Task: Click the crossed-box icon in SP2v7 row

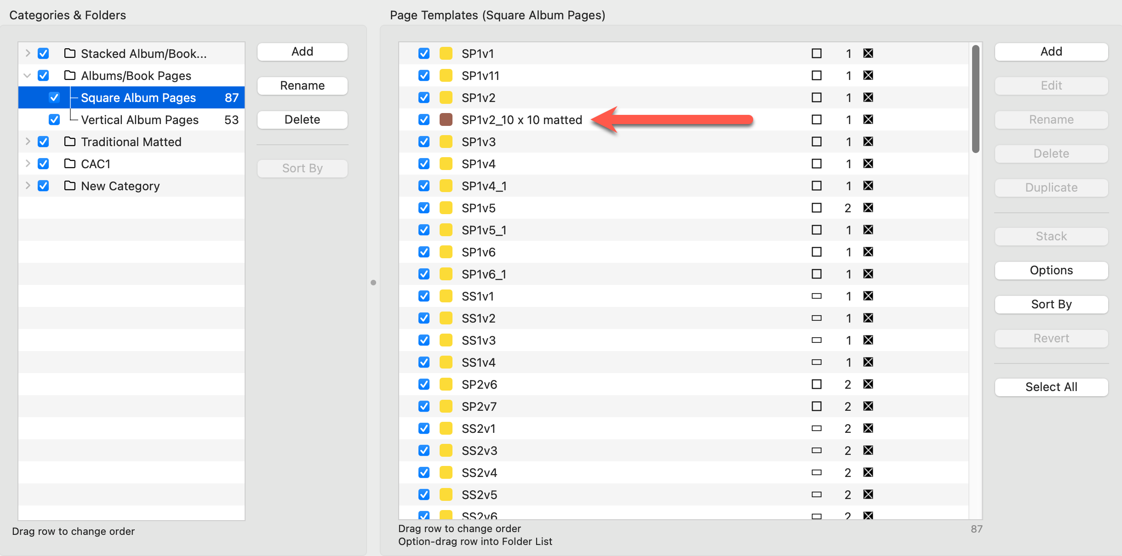Action: tap(868, 406)
